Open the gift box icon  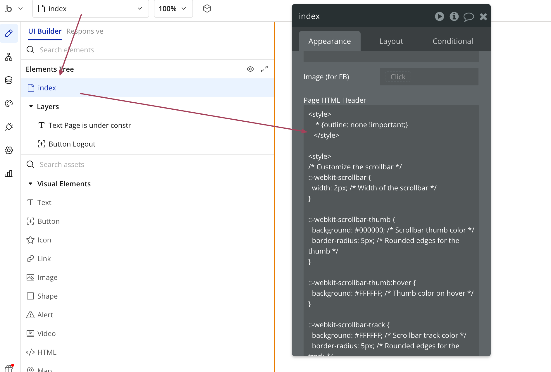click(9, 368)
